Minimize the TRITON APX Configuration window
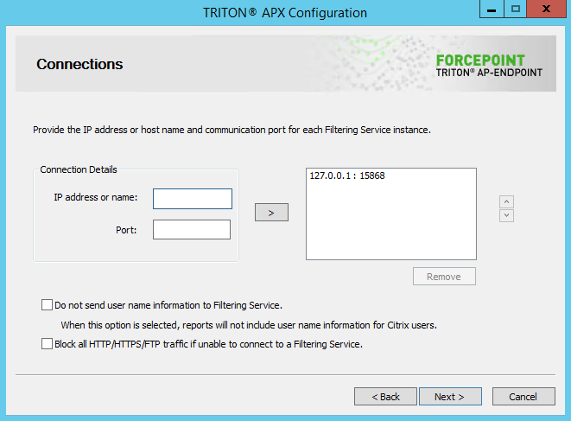This screenshot has height=421, width=571. pos(492,10)
